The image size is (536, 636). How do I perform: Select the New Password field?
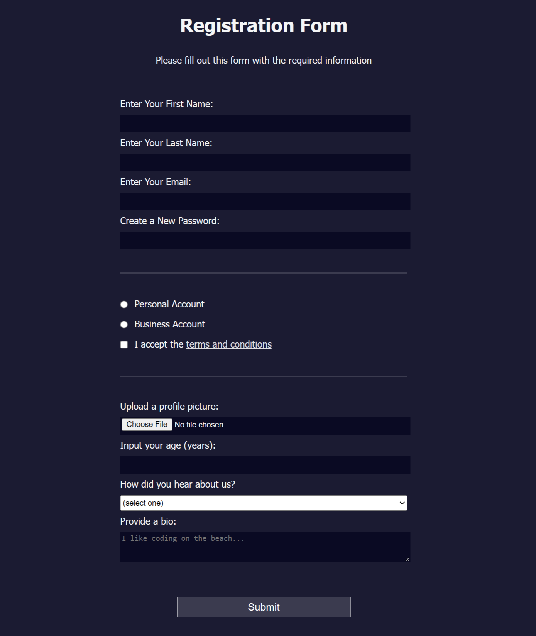tap(265, 240)
